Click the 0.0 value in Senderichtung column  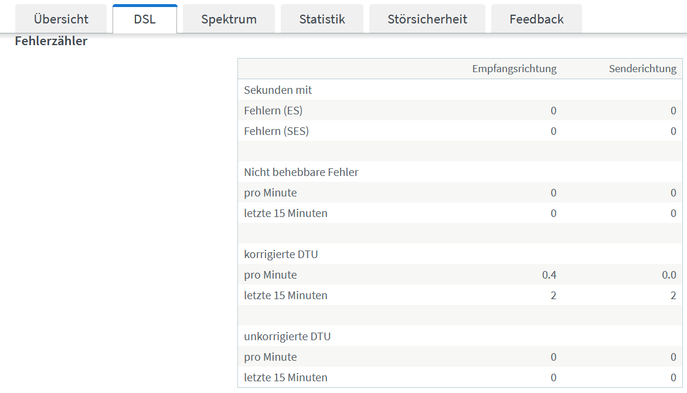(669, 275)
